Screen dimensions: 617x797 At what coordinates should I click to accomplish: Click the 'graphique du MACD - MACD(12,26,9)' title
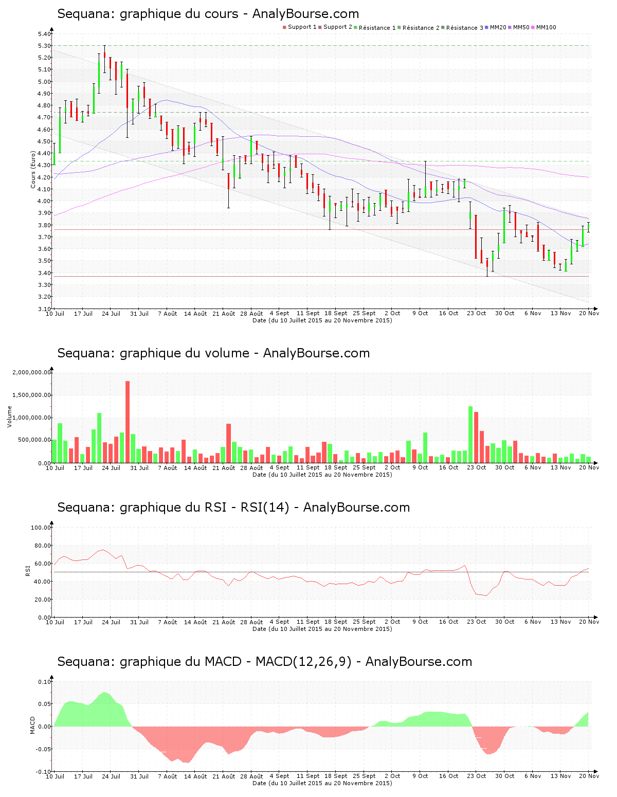tap(264, 662)
